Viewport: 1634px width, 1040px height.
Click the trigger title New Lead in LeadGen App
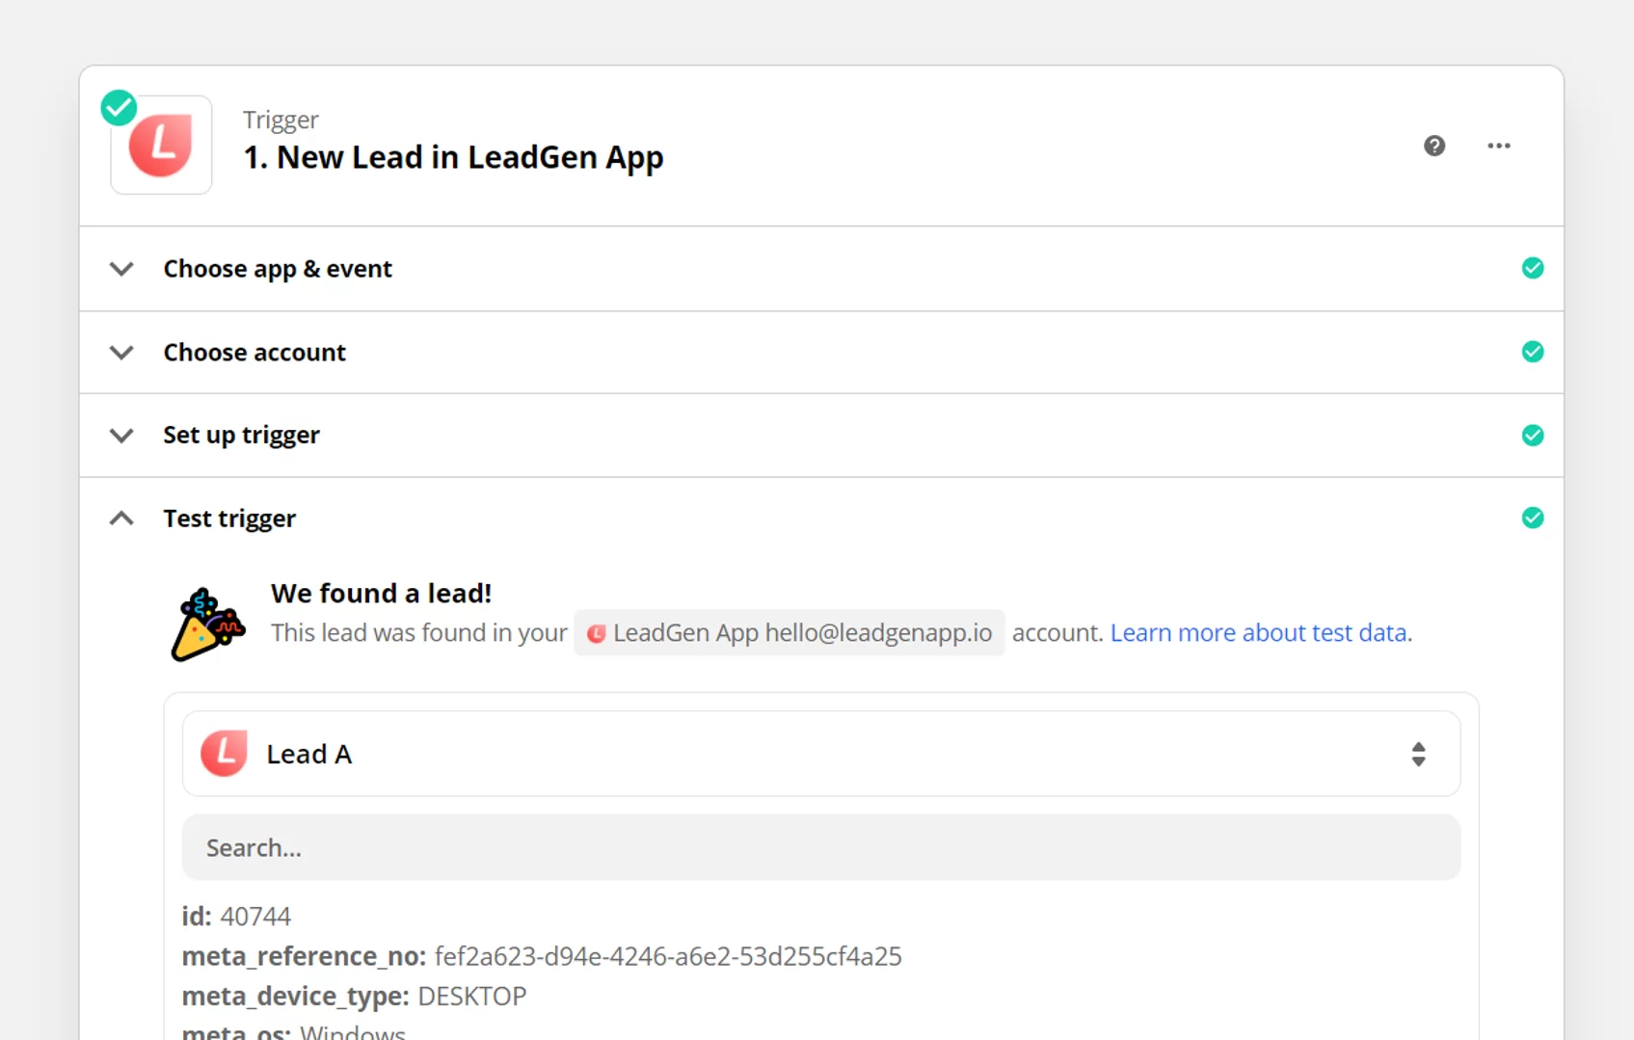click(453, 157)
